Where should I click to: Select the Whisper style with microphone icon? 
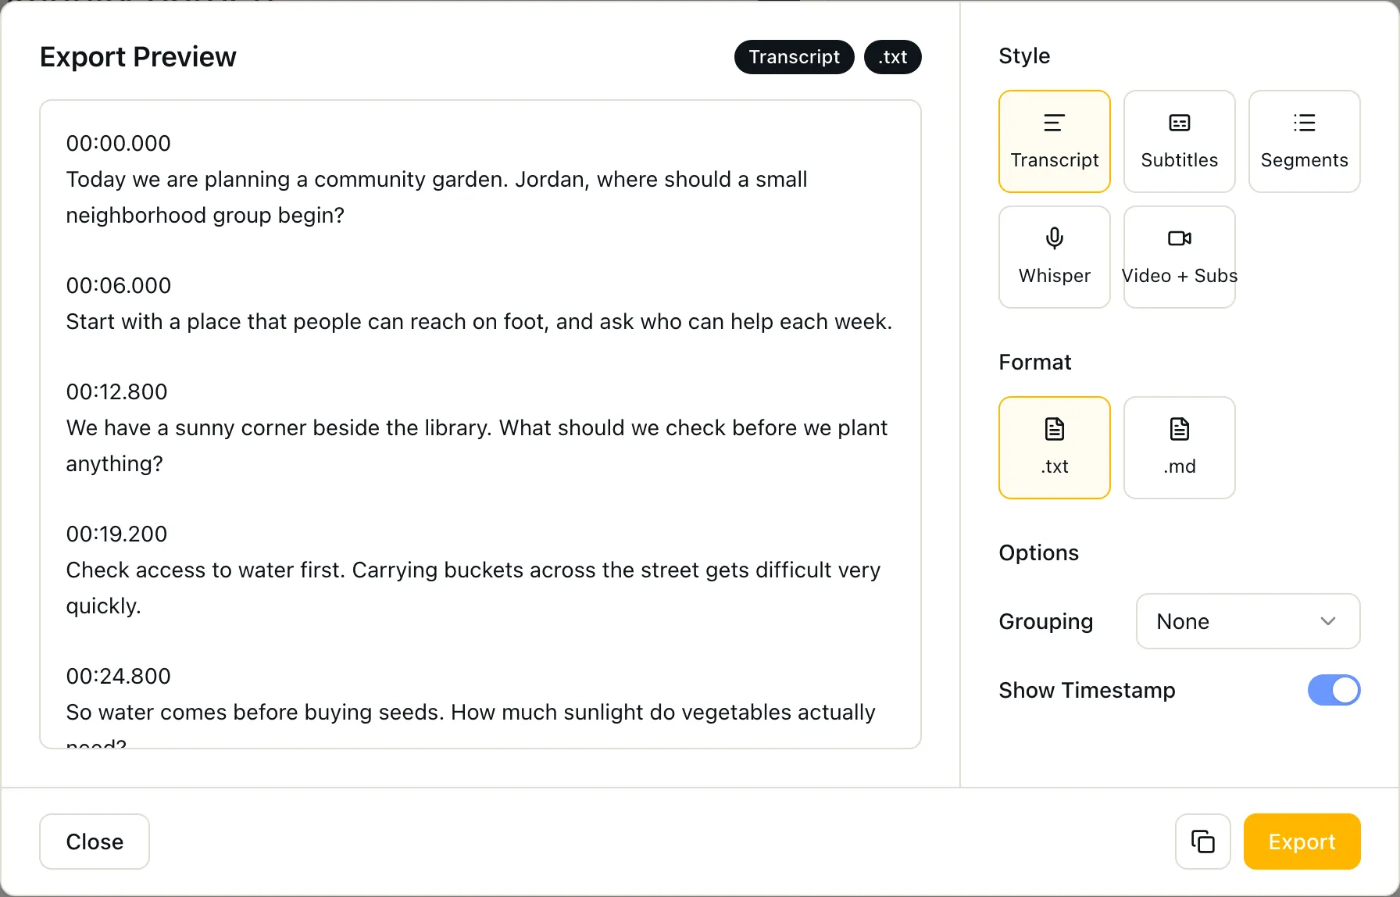coord(1054,257)
